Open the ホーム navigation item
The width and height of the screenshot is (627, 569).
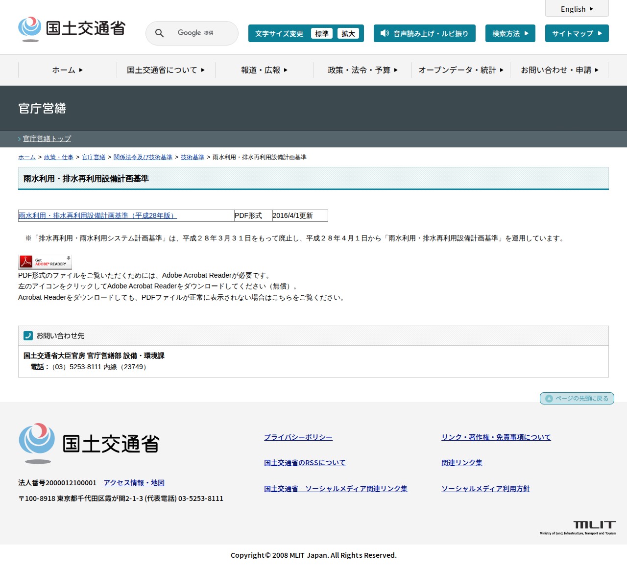[x=67, y=70]
